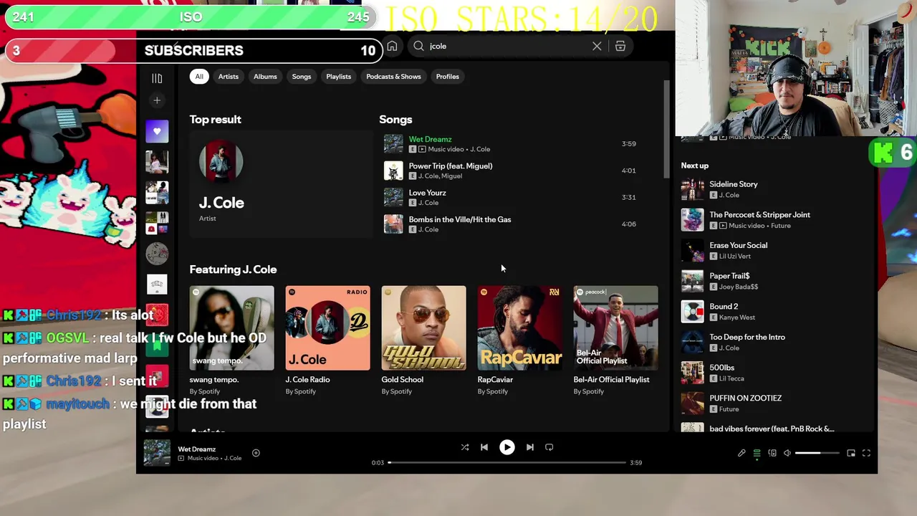Viewport: 917px width, 516px height.
Task: Click Lil Tecca artist link in queue
Action: pyautogui.click(x=731, y=378)
